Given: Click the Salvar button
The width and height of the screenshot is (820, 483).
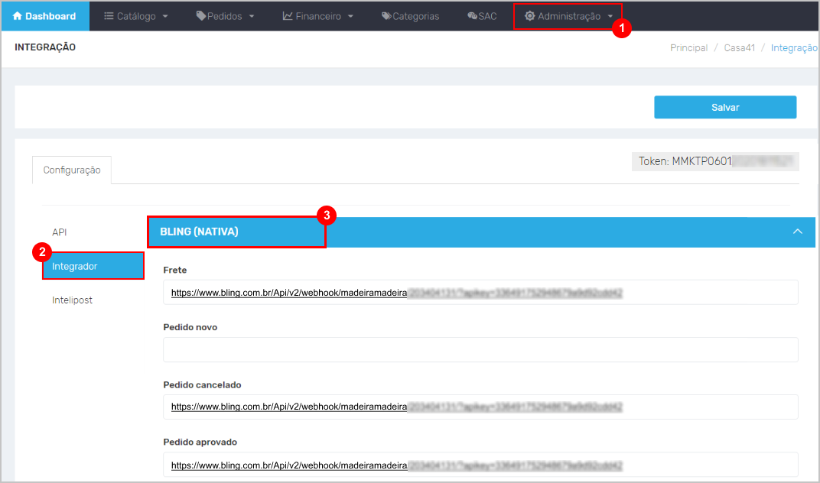Looking at the screenshot, I should [725, 107].
